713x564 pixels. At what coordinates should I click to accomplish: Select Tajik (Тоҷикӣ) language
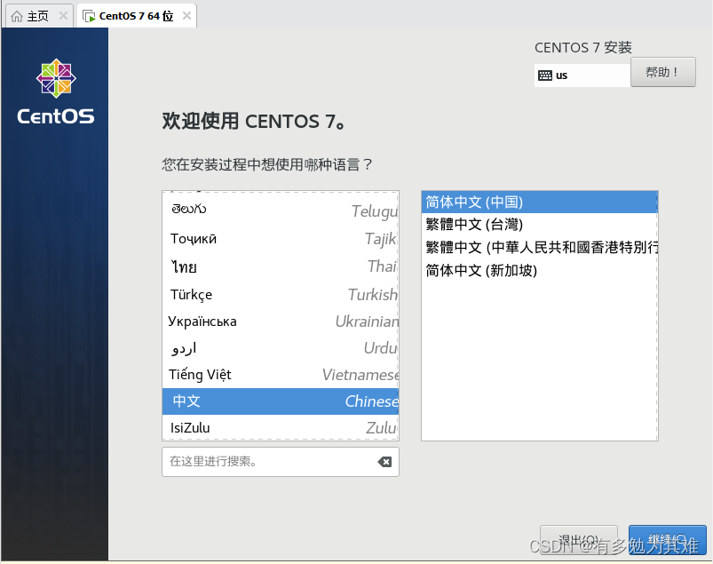[280, 238]
